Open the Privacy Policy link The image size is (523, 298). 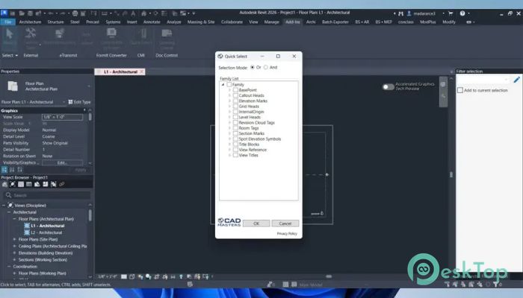point(287,233)
